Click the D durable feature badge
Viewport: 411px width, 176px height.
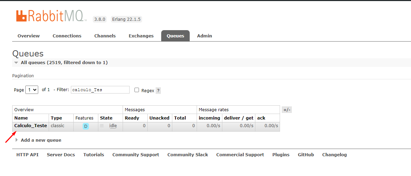tap(86, 126)
